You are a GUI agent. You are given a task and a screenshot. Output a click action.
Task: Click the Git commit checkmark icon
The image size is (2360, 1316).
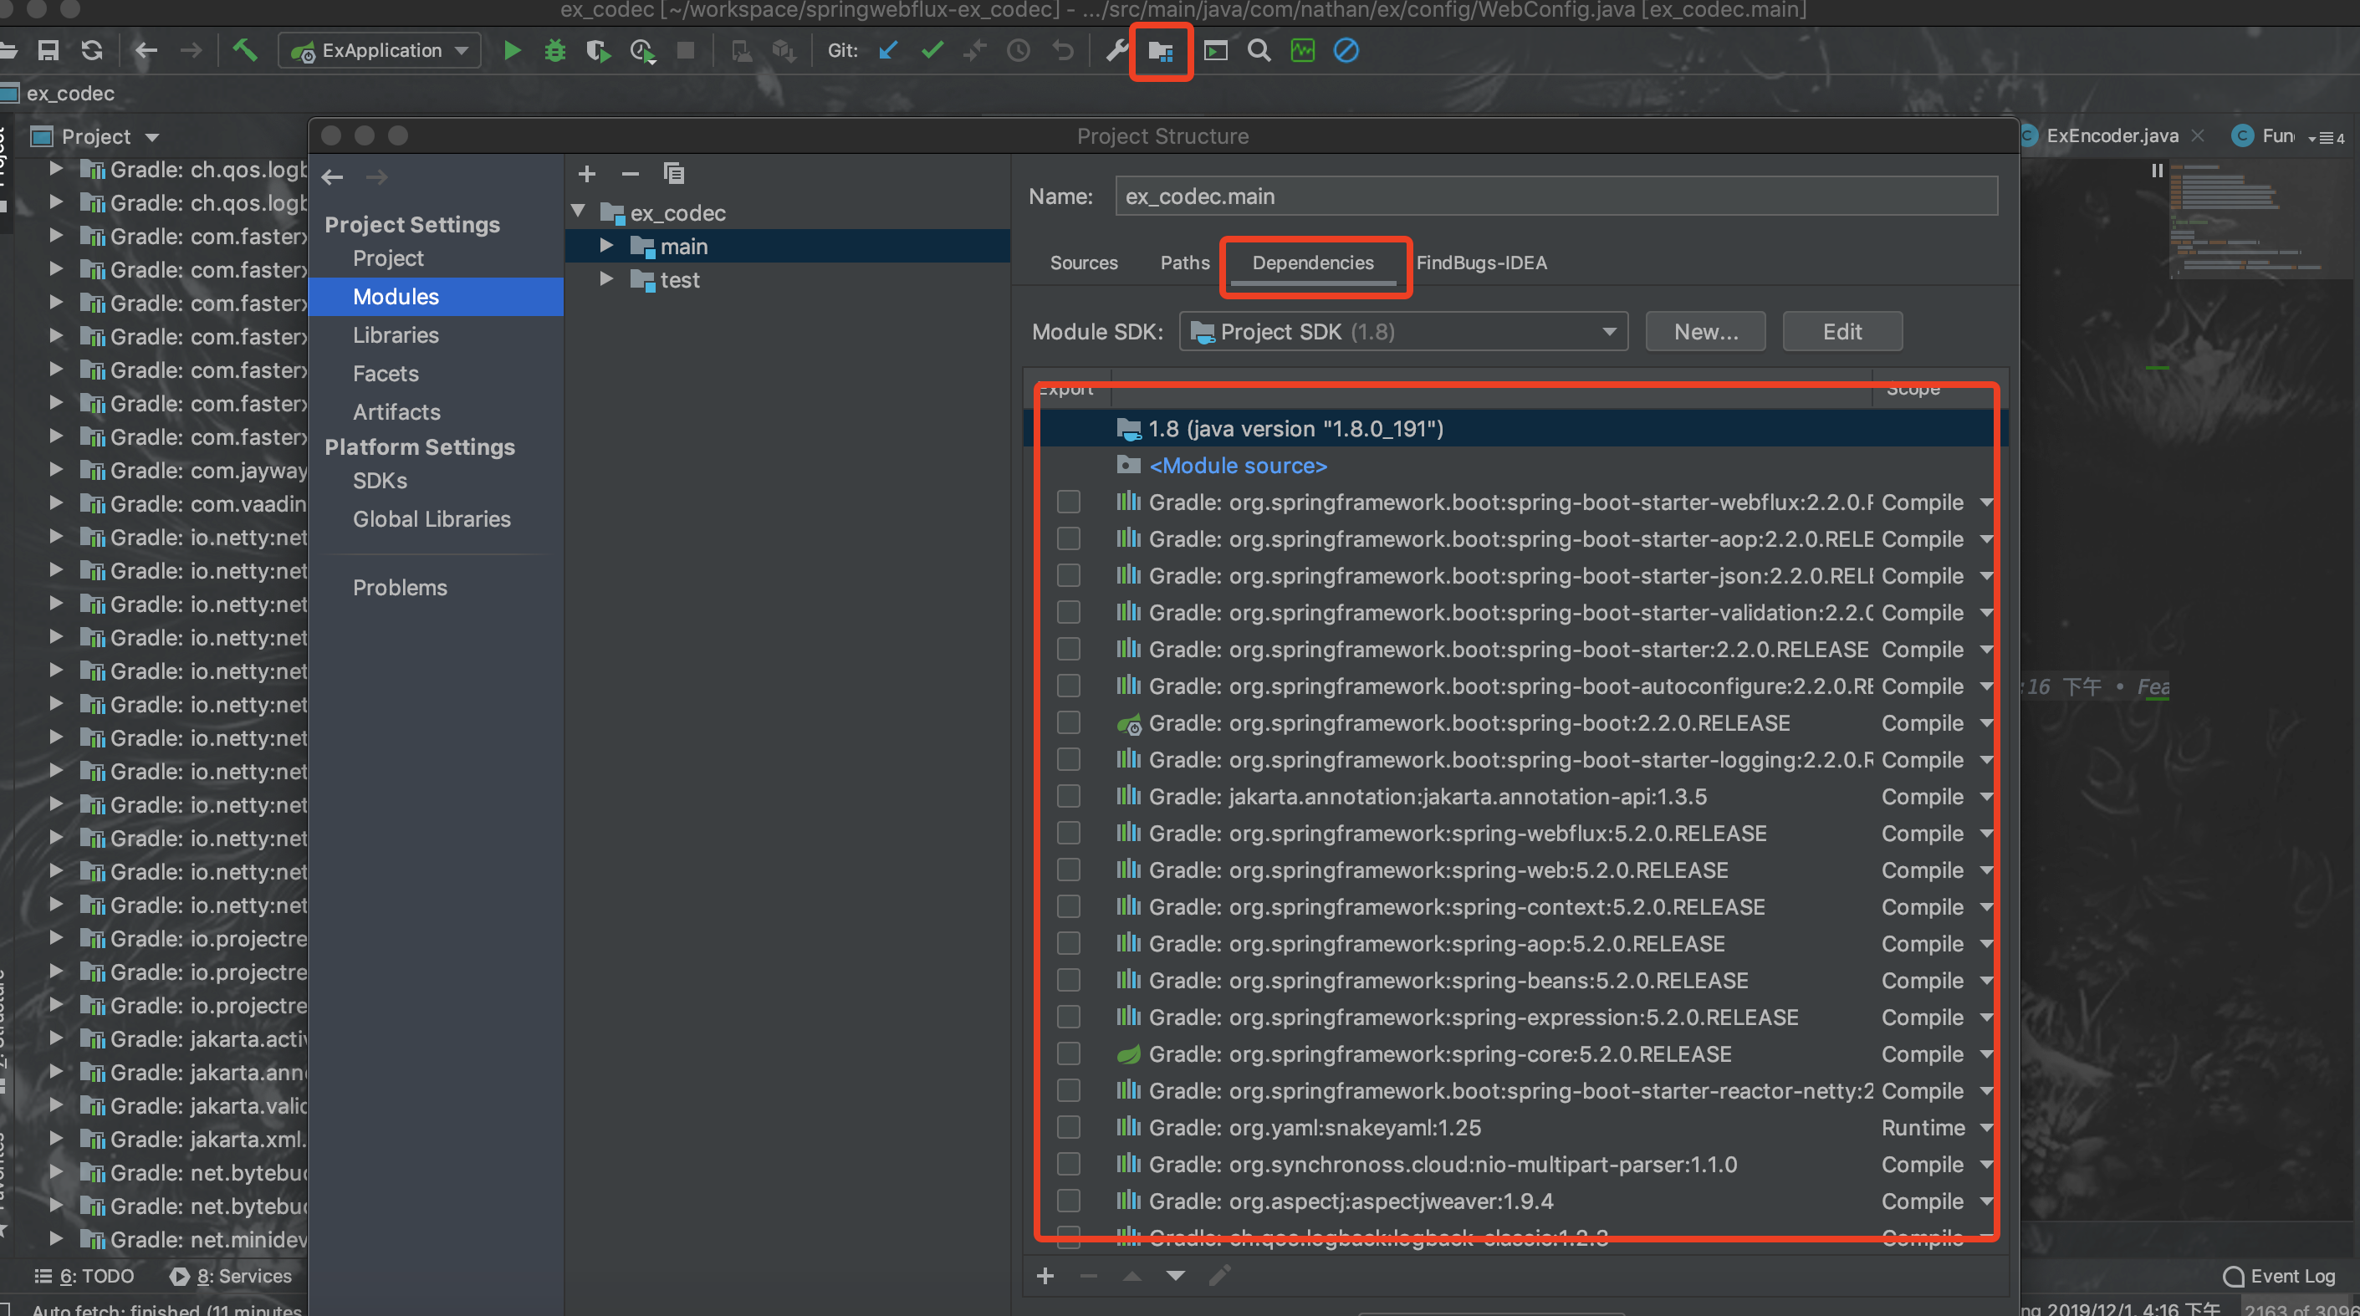pos(932,50)
